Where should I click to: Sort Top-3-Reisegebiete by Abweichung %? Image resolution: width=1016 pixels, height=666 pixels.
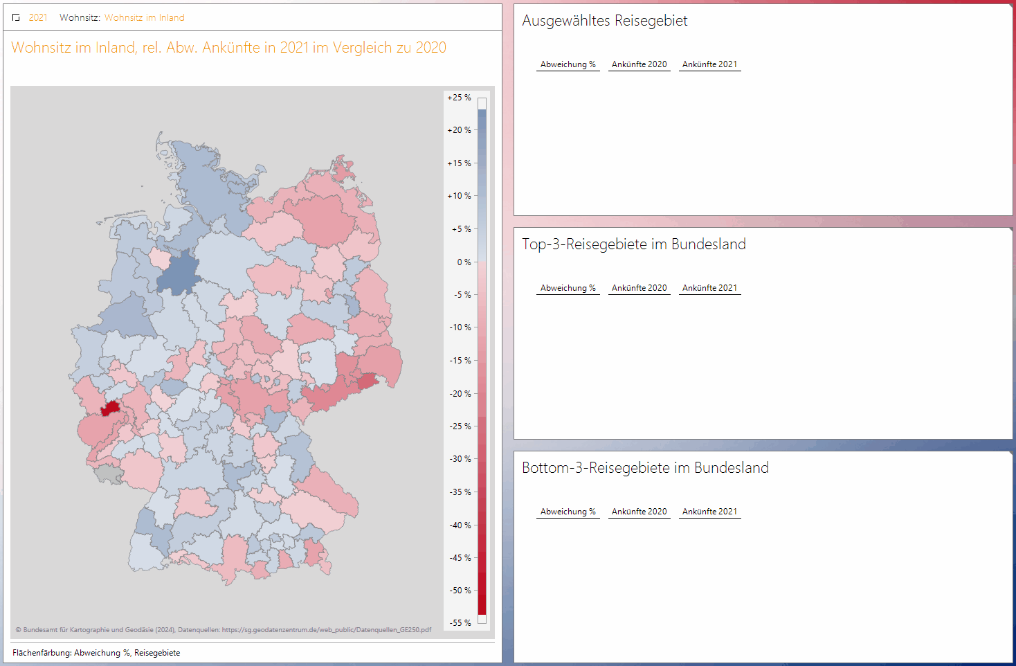(x=568, y=288)
